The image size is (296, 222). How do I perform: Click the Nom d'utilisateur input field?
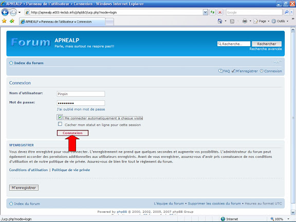[x=81, y=94]
